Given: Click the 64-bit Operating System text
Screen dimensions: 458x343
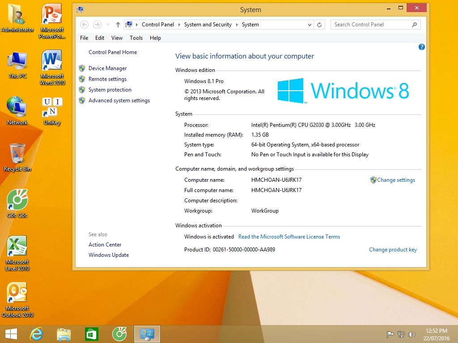Looking at the screenshot, I should coord(305,145).
